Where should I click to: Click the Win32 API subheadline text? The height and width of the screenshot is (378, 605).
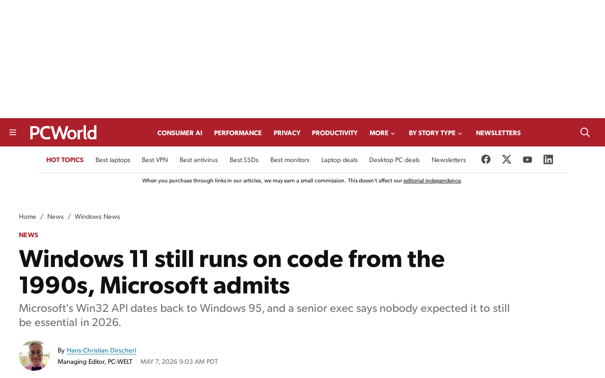point(264,315)
